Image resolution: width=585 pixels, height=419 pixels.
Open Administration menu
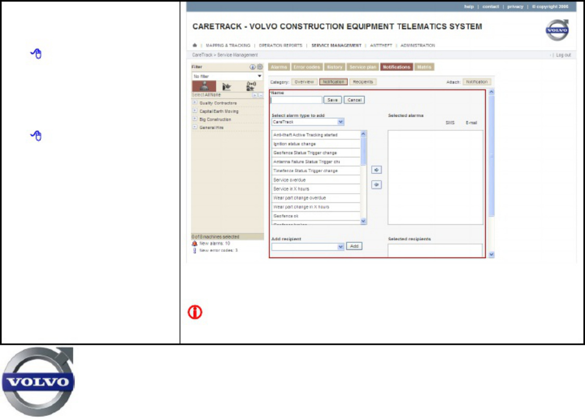(418, 46)
